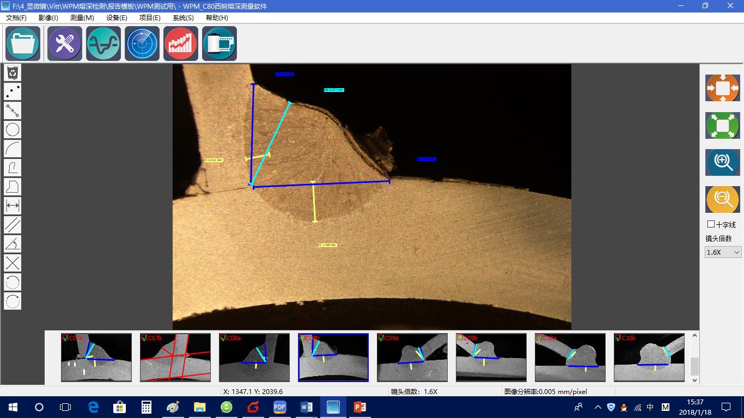The width and height of the screenshot is (744, 418).
Task: Open the wrench and screwdriver settings tool
Action: point(65,44)
